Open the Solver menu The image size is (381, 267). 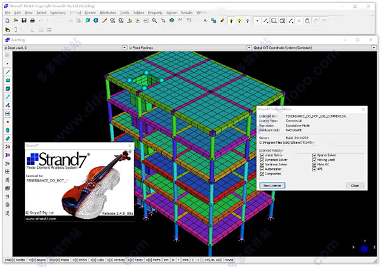pyautogui.click(x=171, y=13)
